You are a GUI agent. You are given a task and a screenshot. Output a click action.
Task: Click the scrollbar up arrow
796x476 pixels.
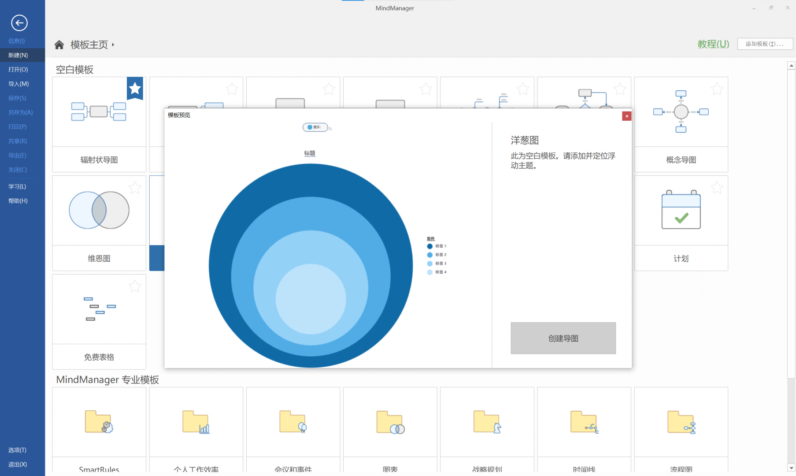click(791, 66)
